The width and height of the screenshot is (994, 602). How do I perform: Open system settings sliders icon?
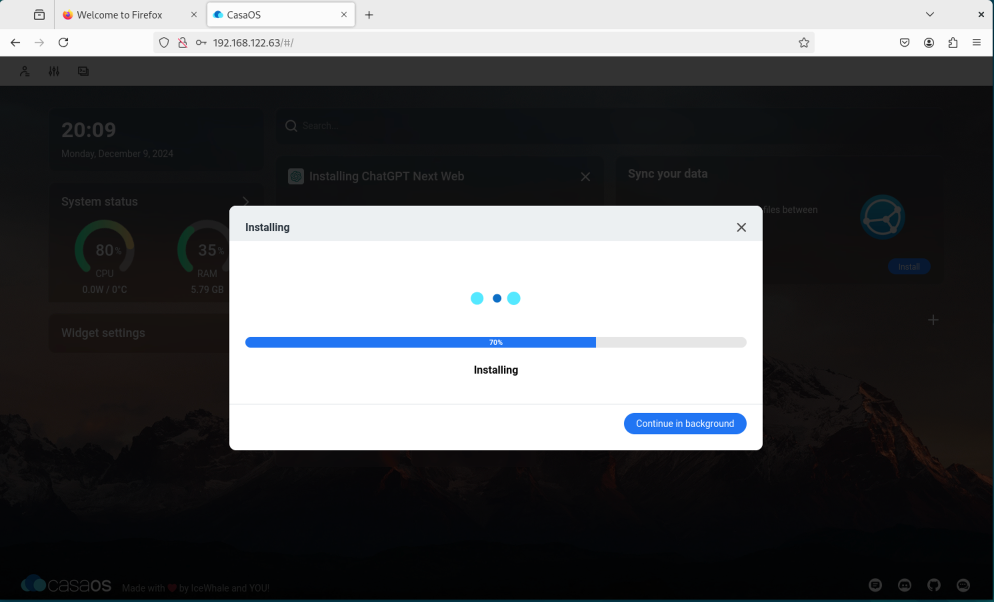(x=53, y=70)
